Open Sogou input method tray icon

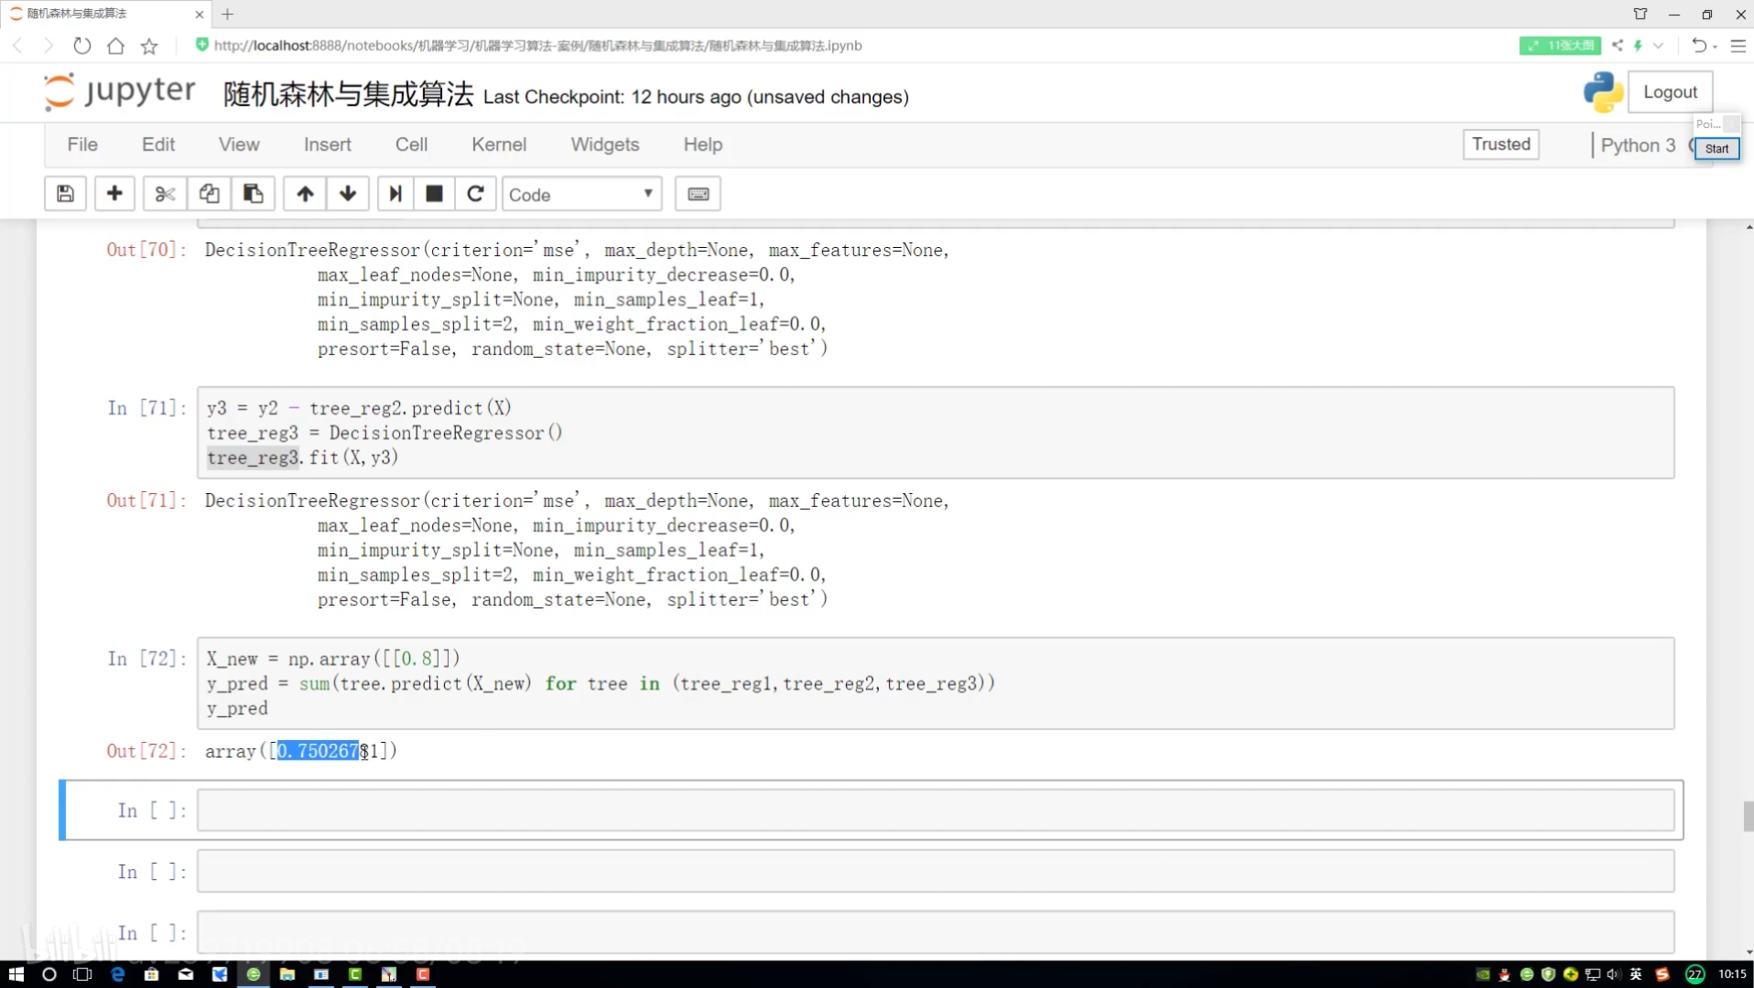pyautogui.click(x=1662, y=974)
